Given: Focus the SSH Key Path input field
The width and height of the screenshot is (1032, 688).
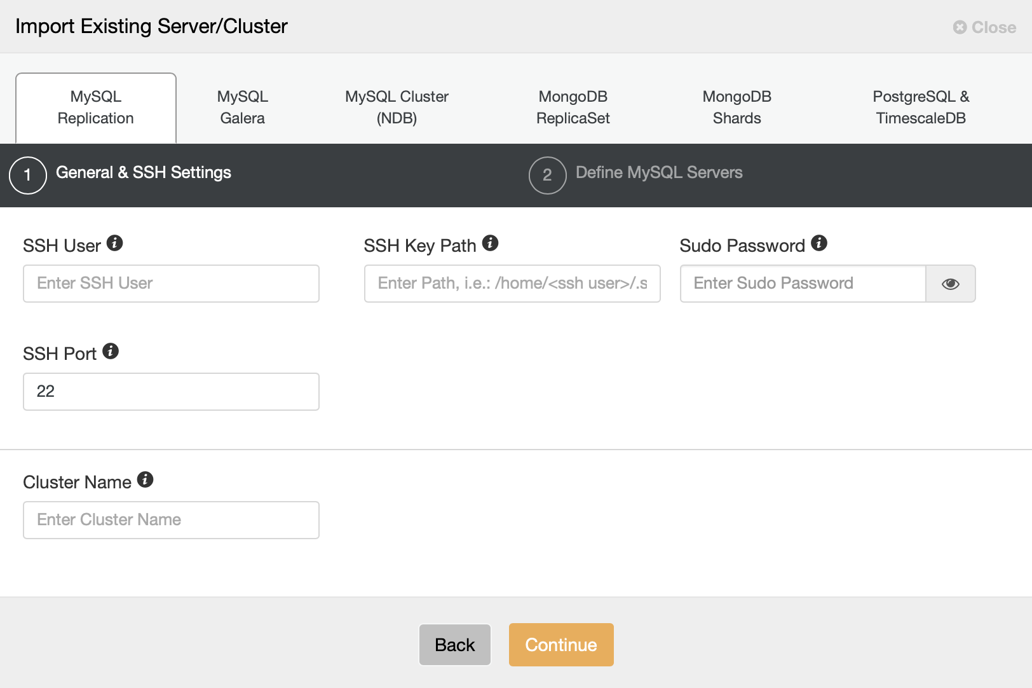Looking at the screenshot, I should coord(512,284).
